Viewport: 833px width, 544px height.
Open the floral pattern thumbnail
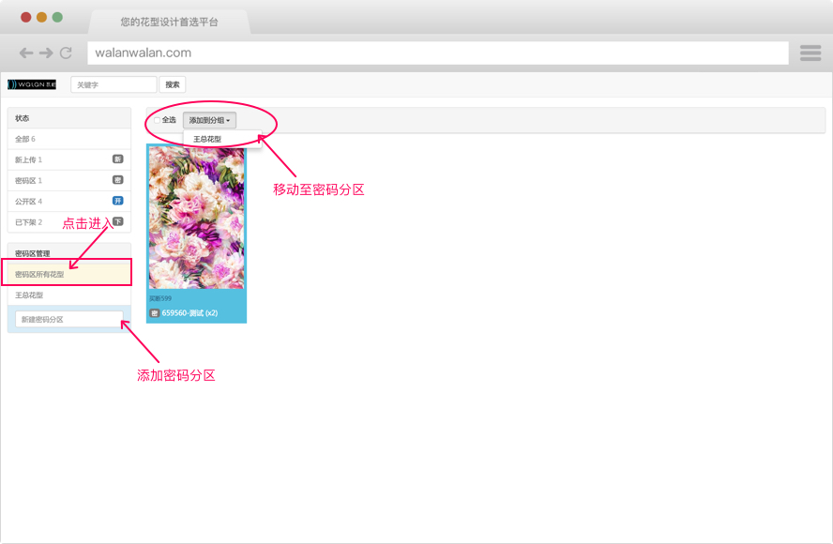pos(196,218)
